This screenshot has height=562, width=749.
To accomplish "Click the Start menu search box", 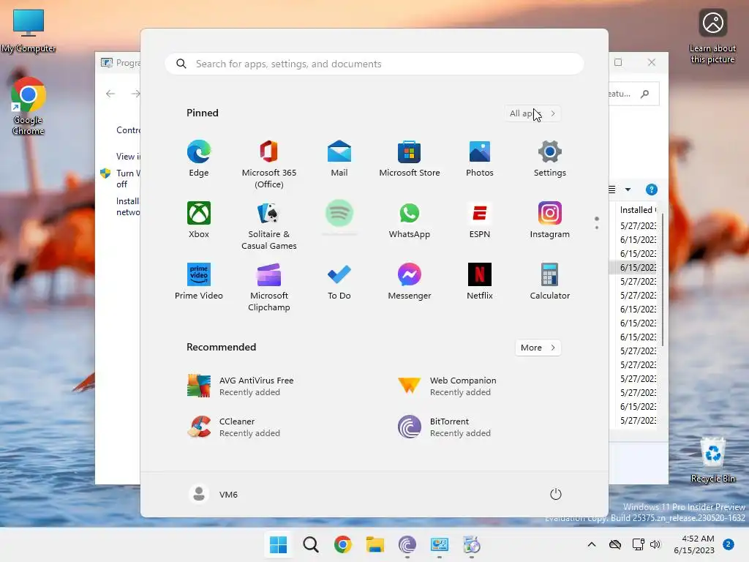I will 374,64.
